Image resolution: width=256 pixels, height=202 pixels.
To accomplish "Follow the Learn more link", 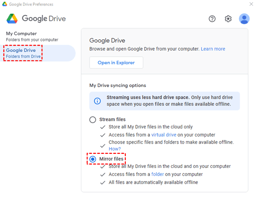I will (x=213, y=49).
